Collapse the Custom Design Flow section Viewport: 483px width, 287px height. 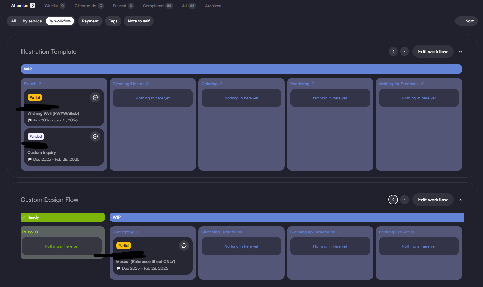461,200
